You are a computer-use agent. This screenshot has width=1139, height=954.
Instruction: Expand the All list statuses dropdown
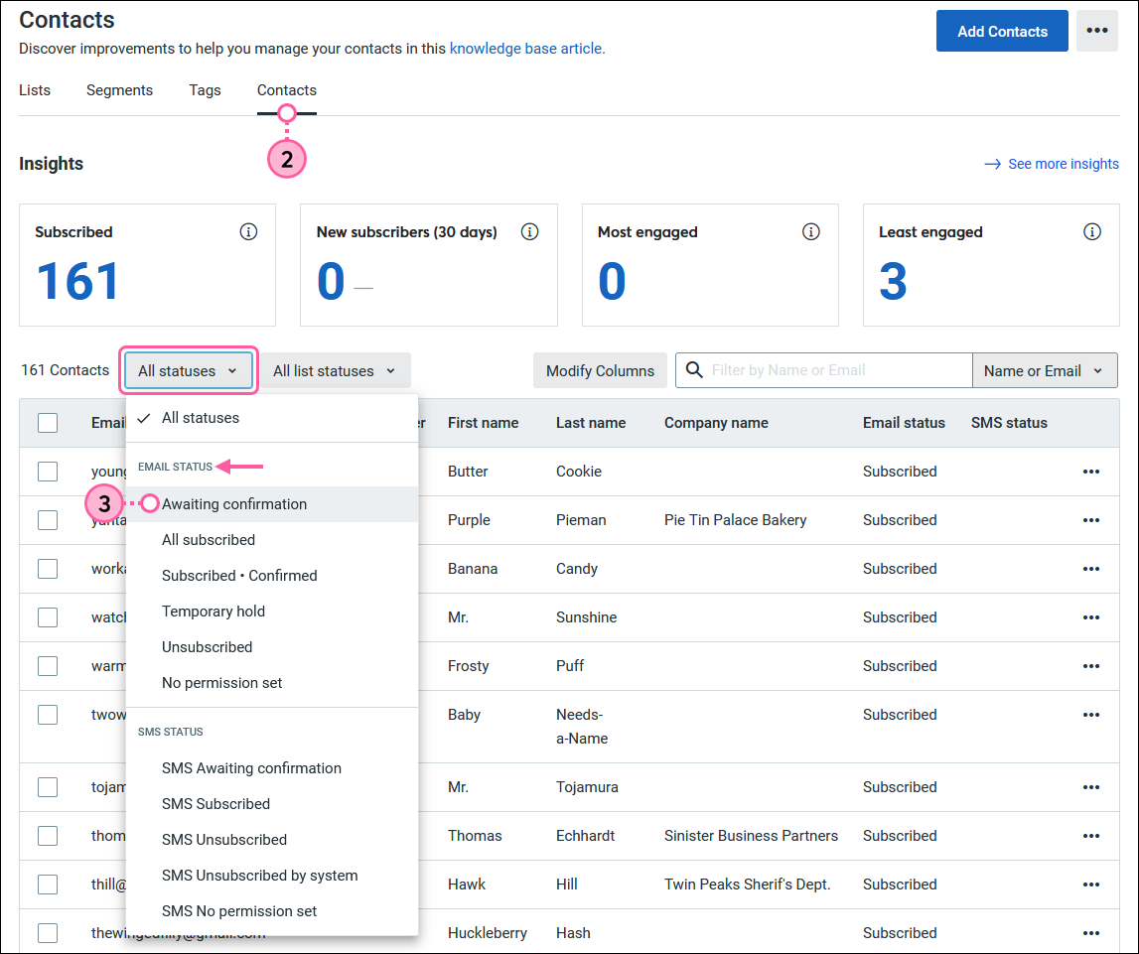coord(335,371)
